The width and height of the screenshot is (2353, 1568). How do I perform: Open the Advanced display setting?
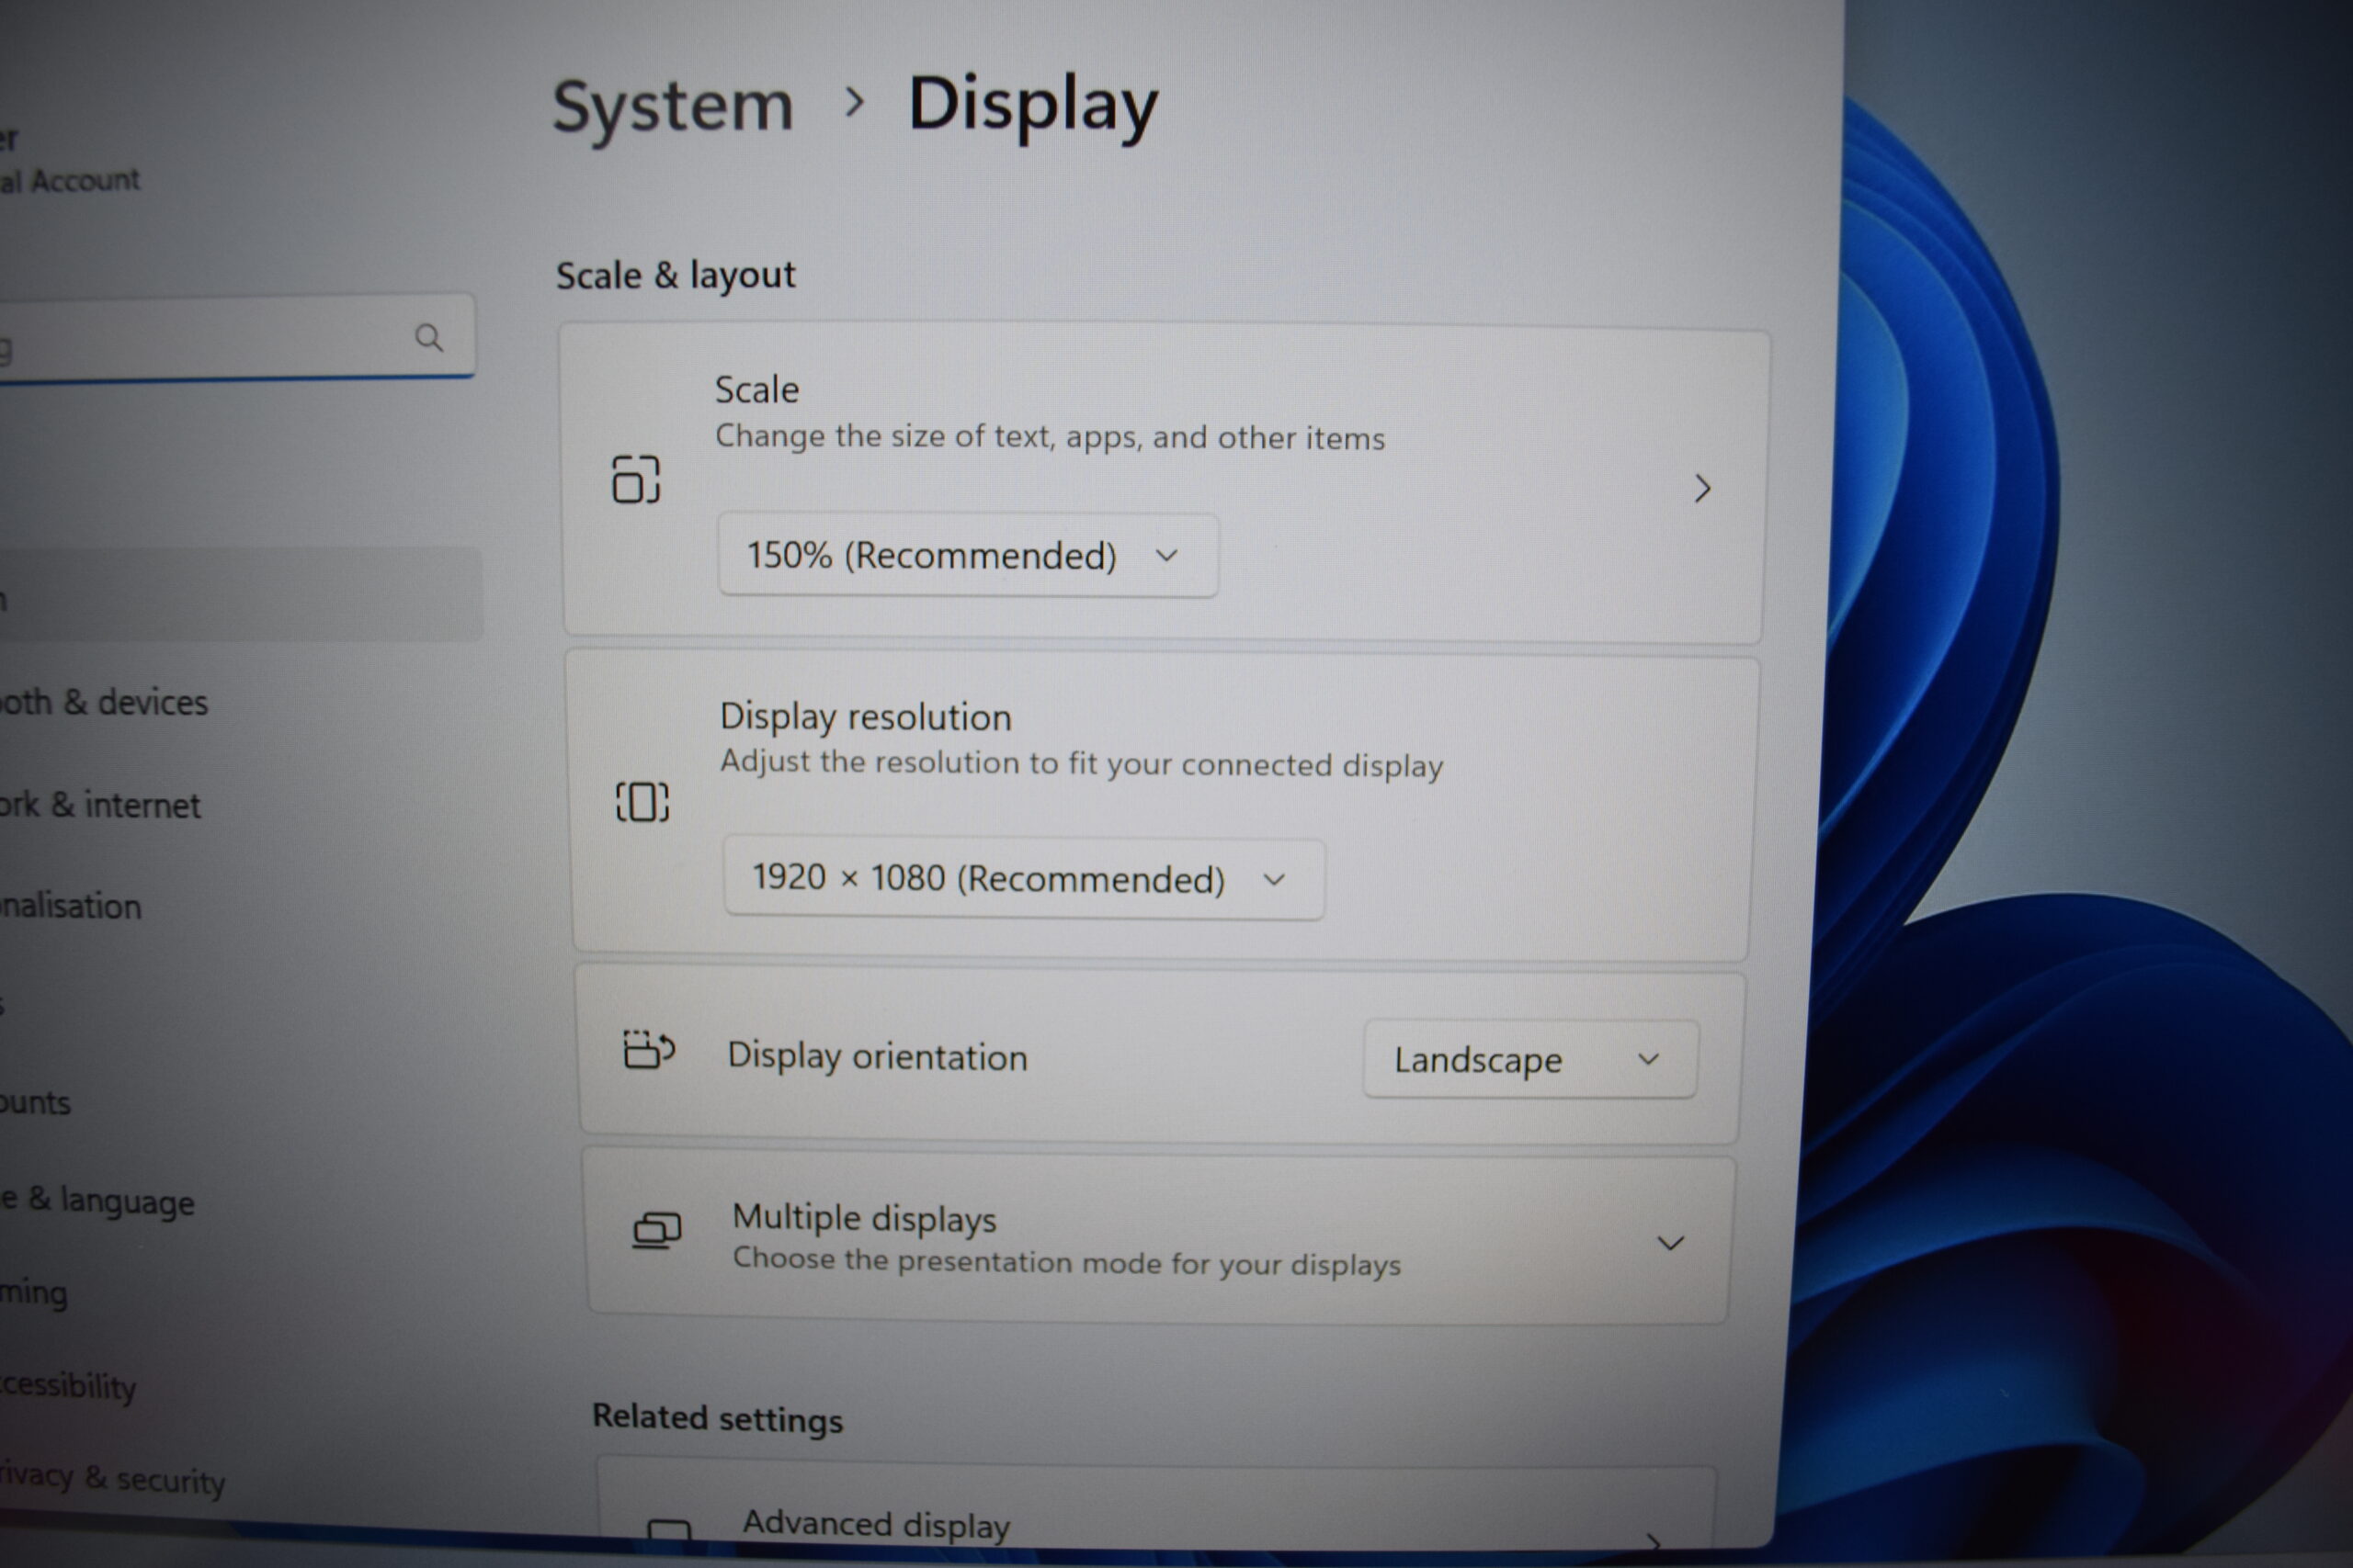(1157, 1505)
